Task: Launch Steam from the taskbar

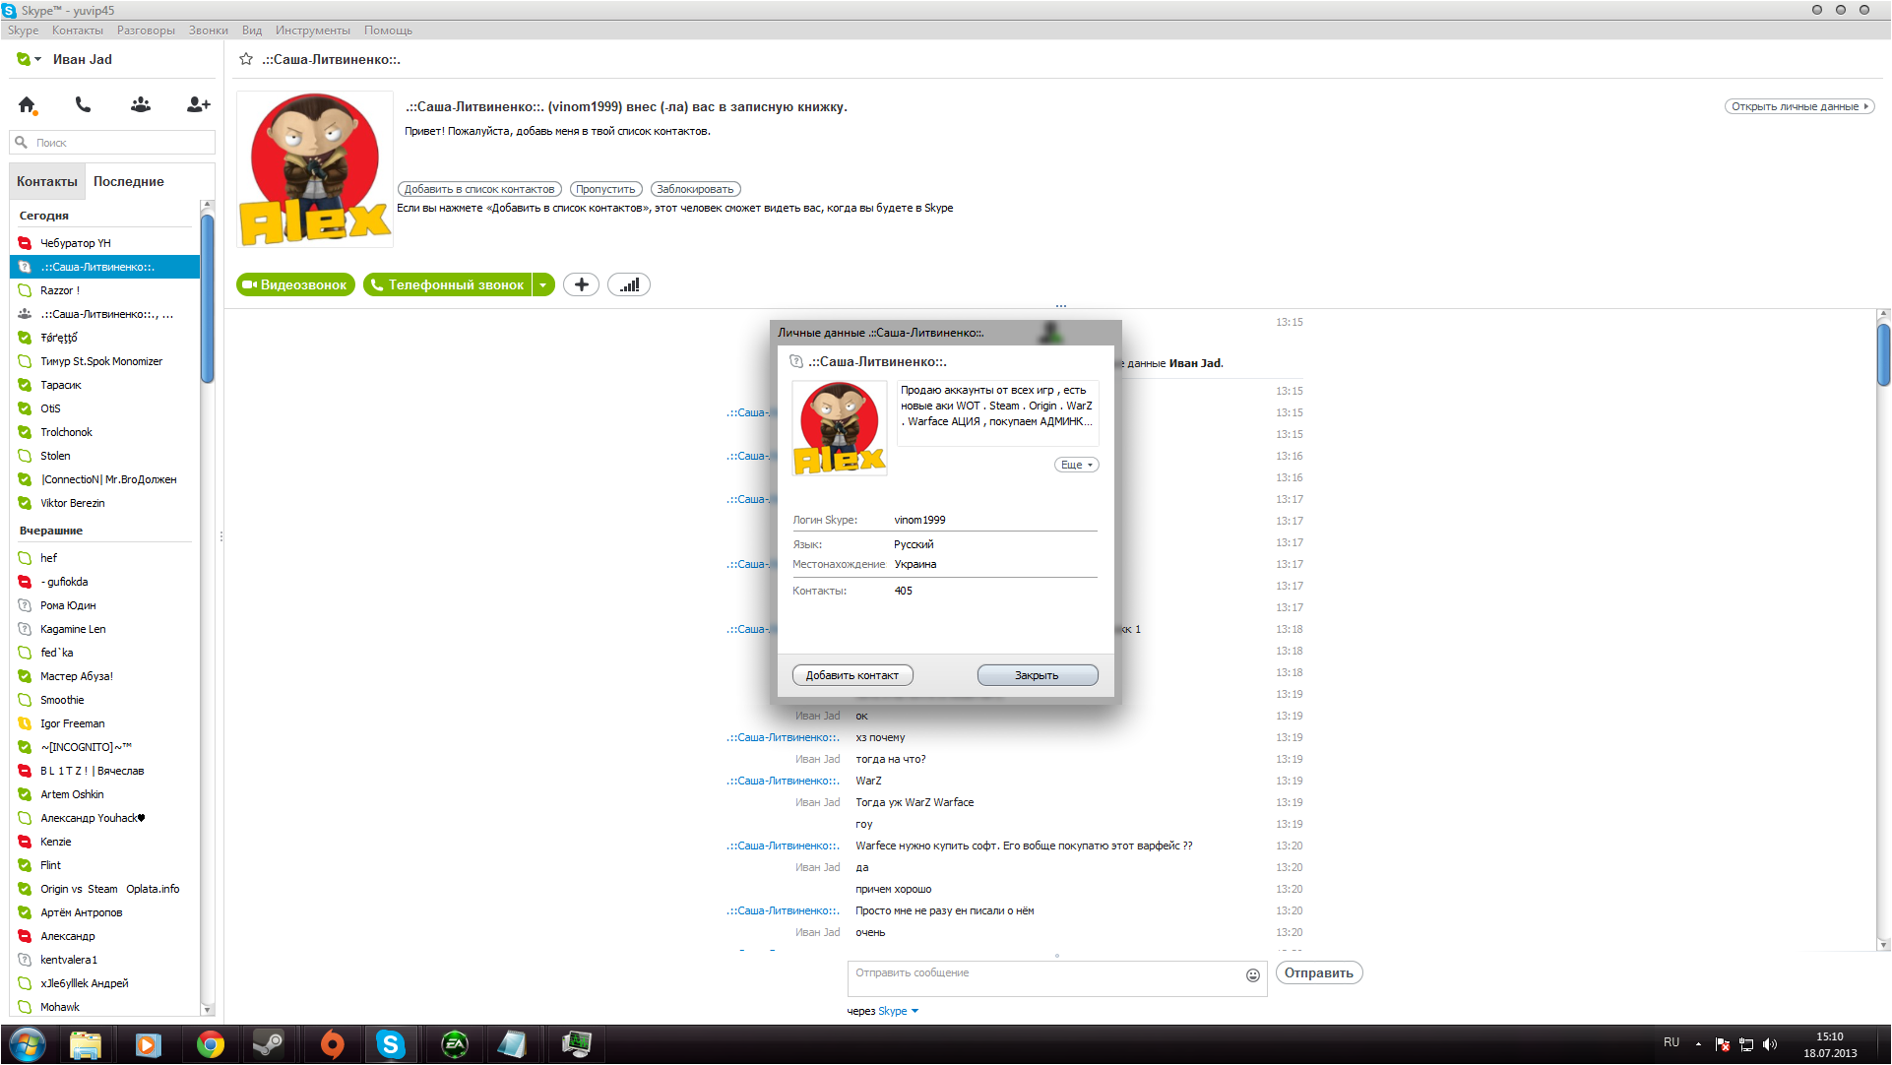Action: click(x=268, y=1044)
